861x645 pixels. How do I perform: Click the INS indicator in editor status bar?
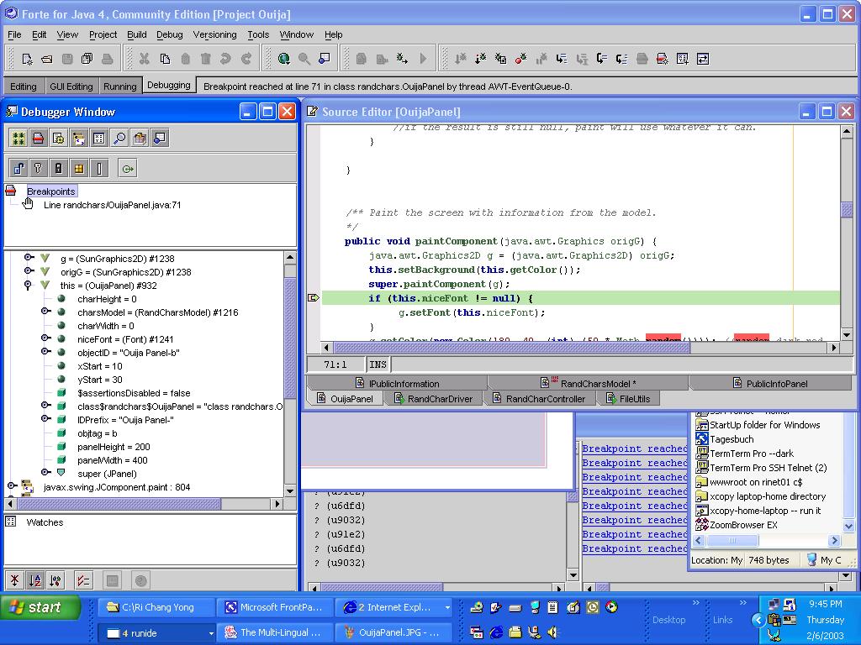tap(378, 364)
